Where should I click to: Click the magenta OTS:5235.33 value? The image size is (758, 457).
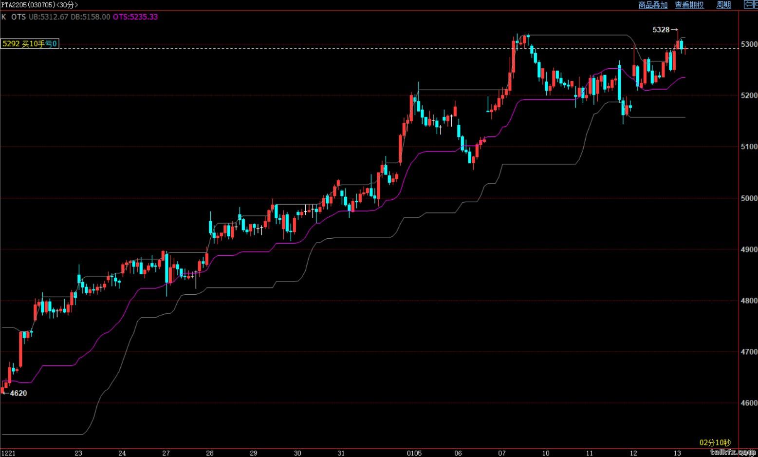click(135, 17)
